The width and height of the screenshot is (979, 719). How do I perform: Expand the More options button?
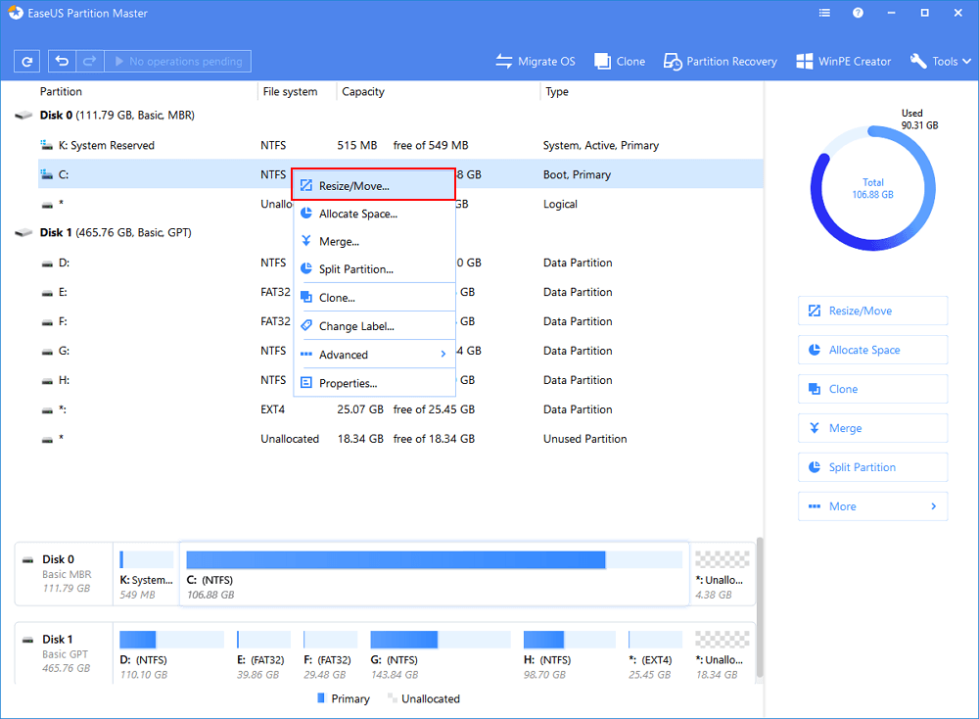pyautogui.click(x=872, y=506)
